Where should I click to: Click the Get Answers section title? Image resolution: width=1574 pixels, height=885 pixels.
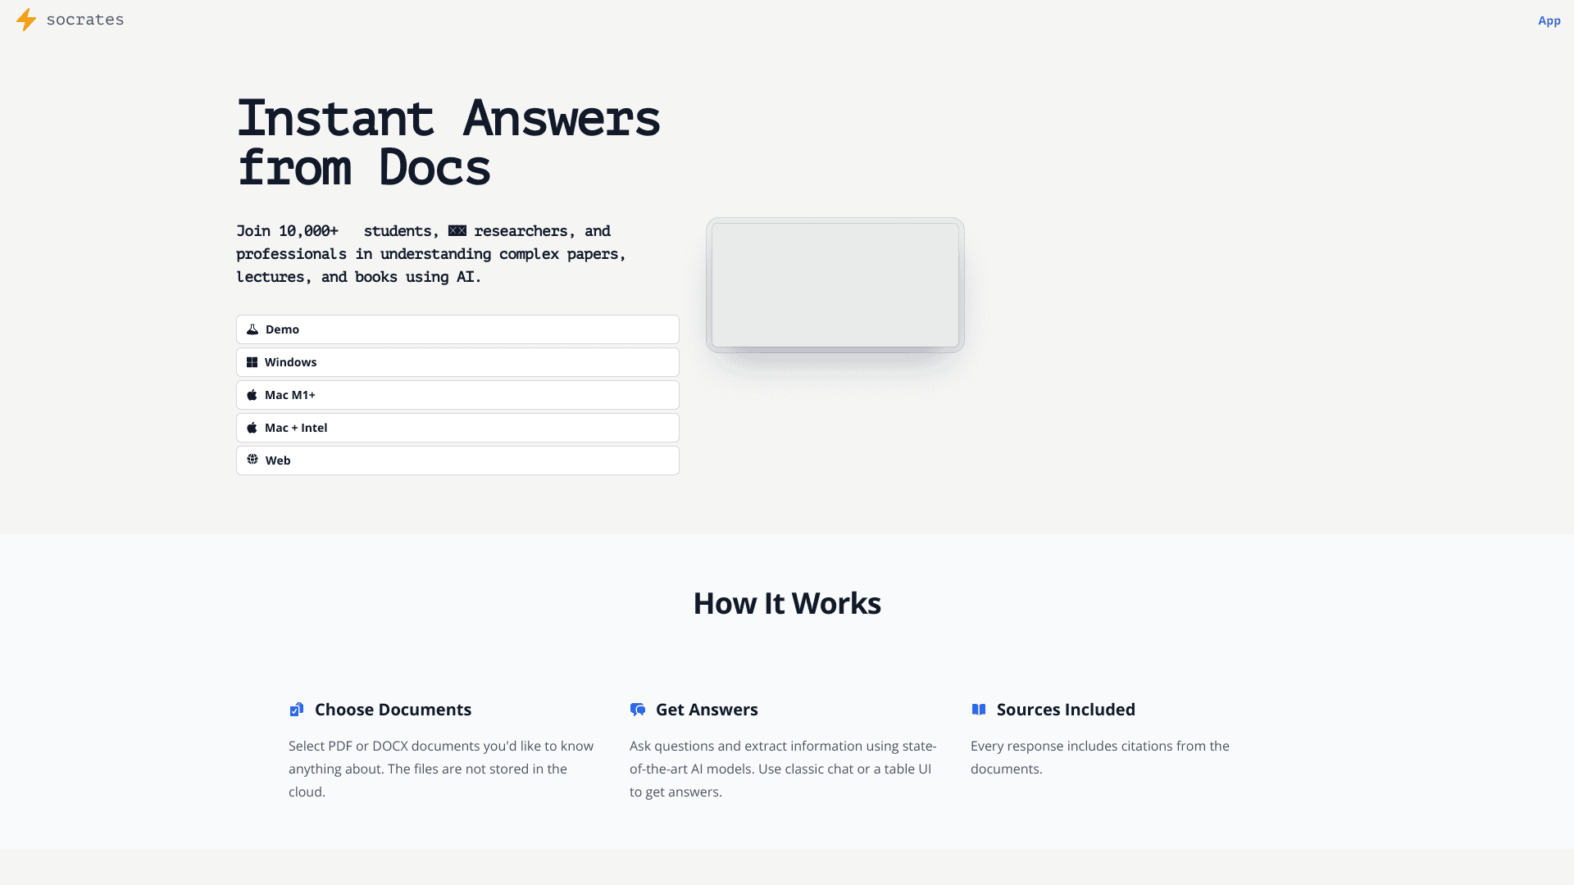[707, 709]
